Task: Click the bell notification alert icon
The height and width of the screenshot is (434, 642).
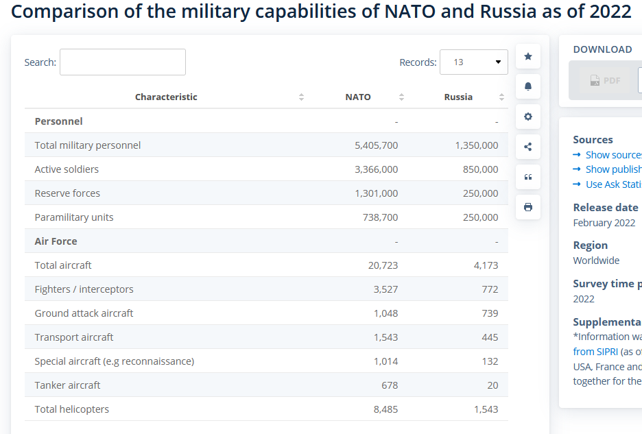Action: [x=528, y=86]
